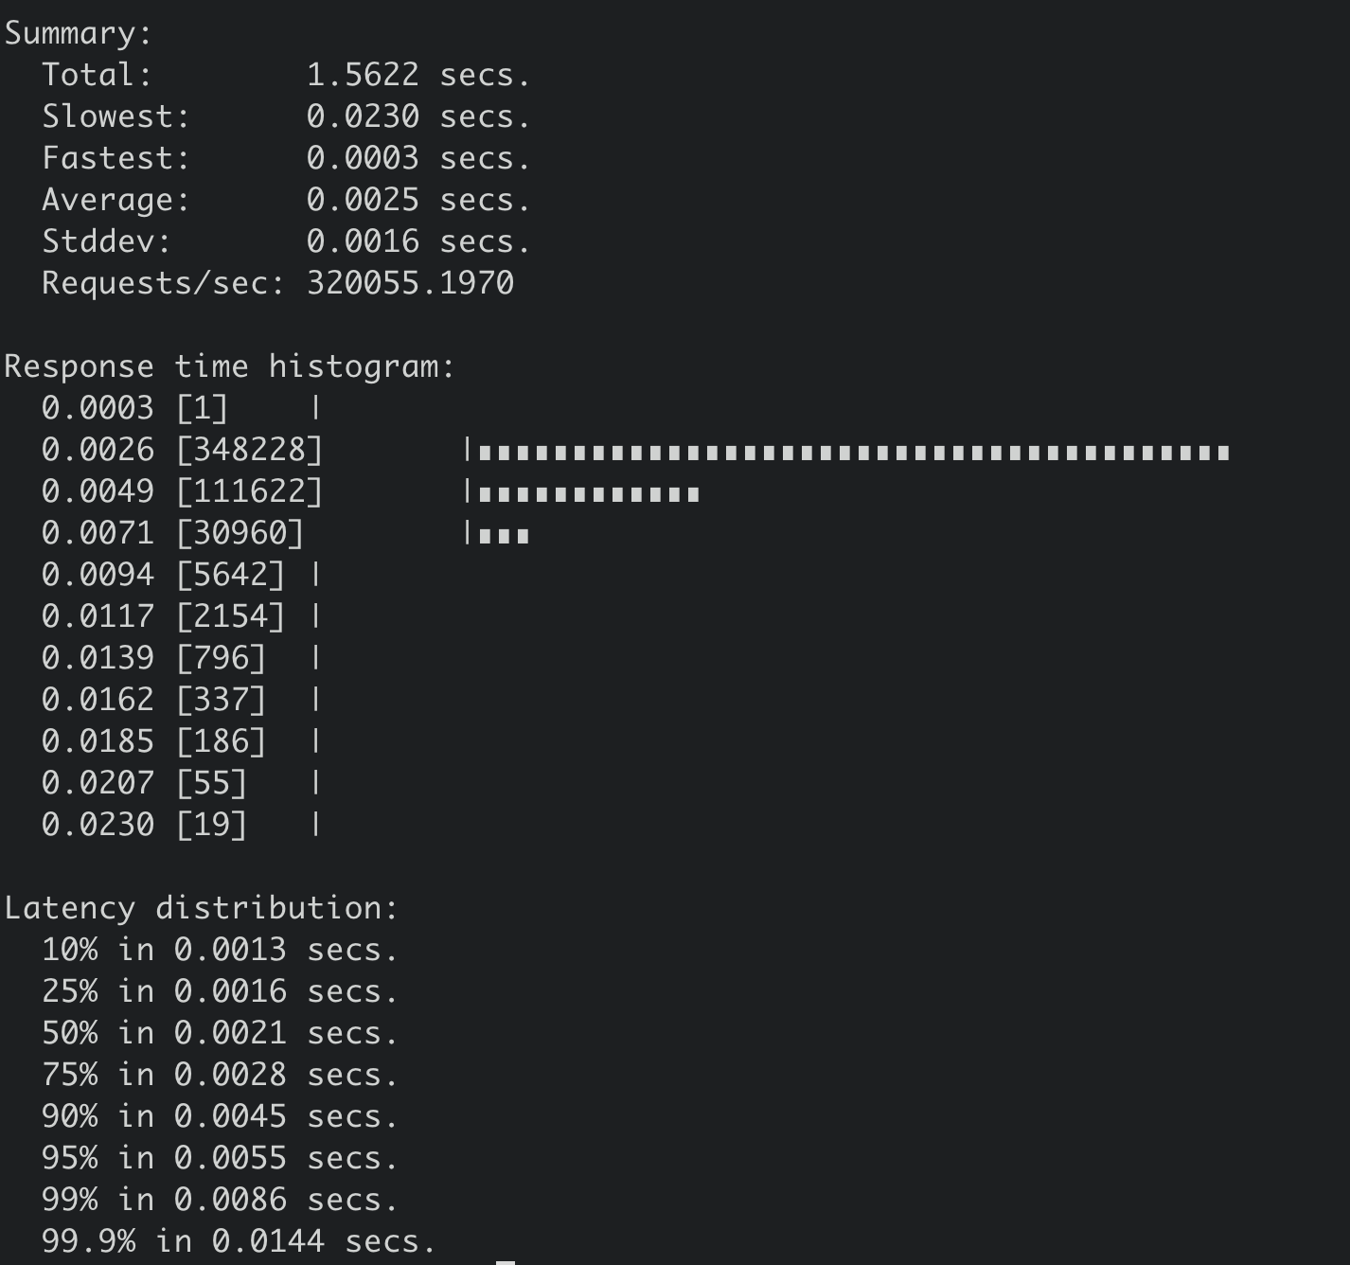Click the Latency distribution heading
1350x1265 pixels.
[202, 908]
